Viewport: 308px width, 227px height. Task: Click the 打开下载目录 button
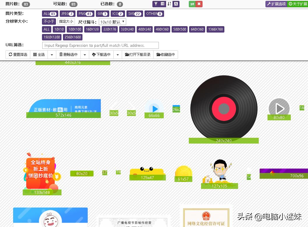click(138, 55)
